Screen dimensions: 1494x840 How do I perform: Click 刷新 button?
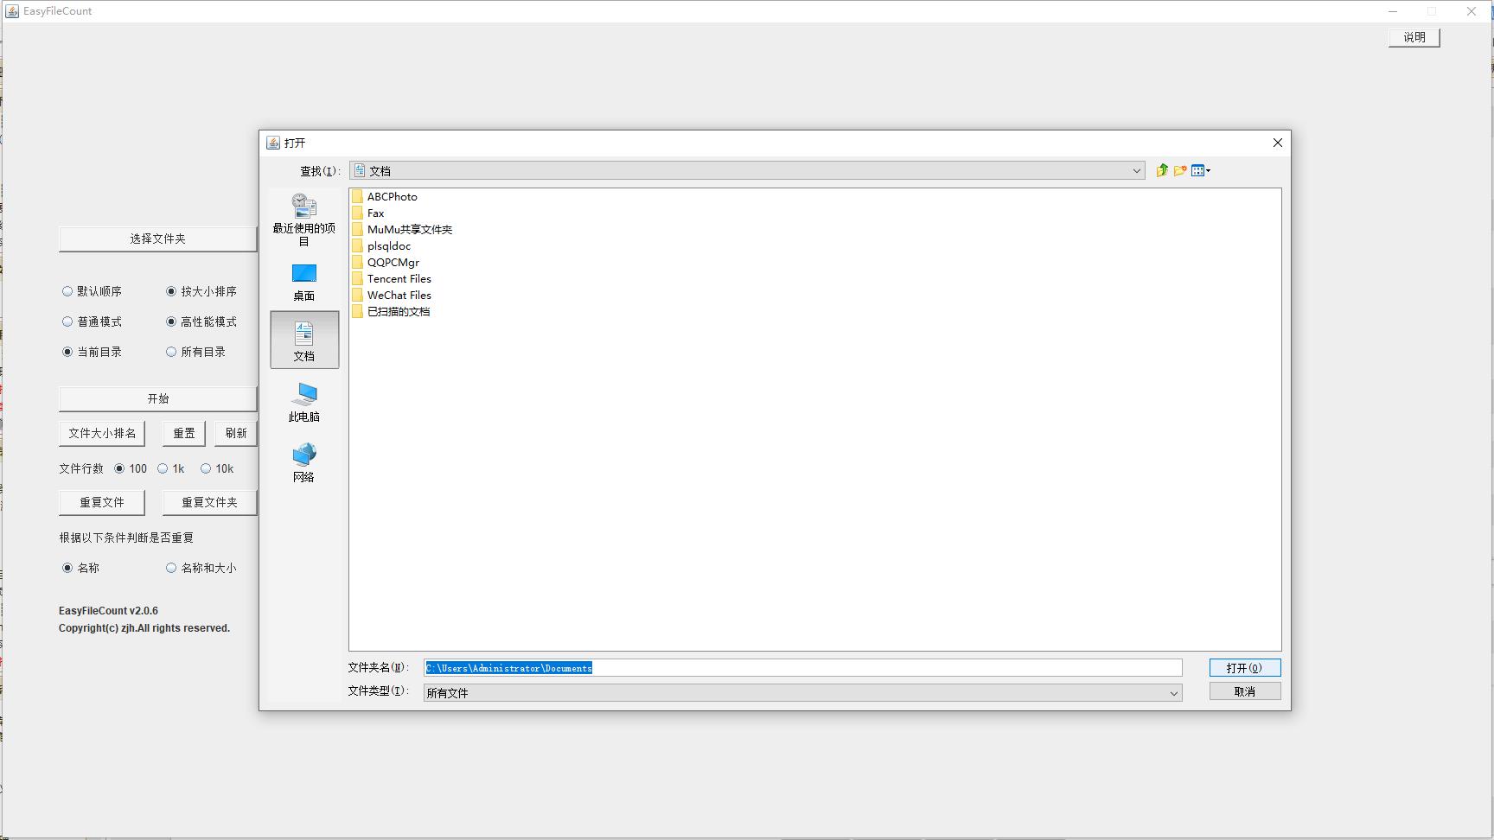point(236,433)
